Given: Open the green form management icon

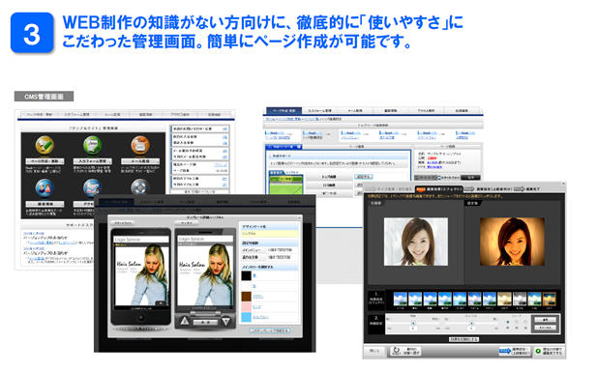Looking at the screenshot, I should (x=92, y=146).
